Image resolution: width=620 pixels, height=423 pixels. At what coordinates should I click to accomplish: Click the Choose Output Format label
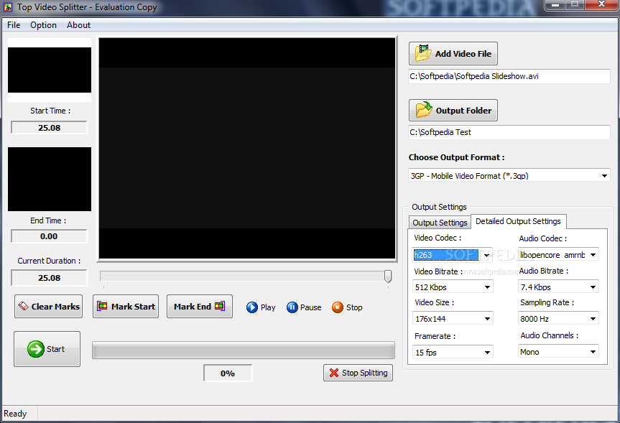(457, 157)
